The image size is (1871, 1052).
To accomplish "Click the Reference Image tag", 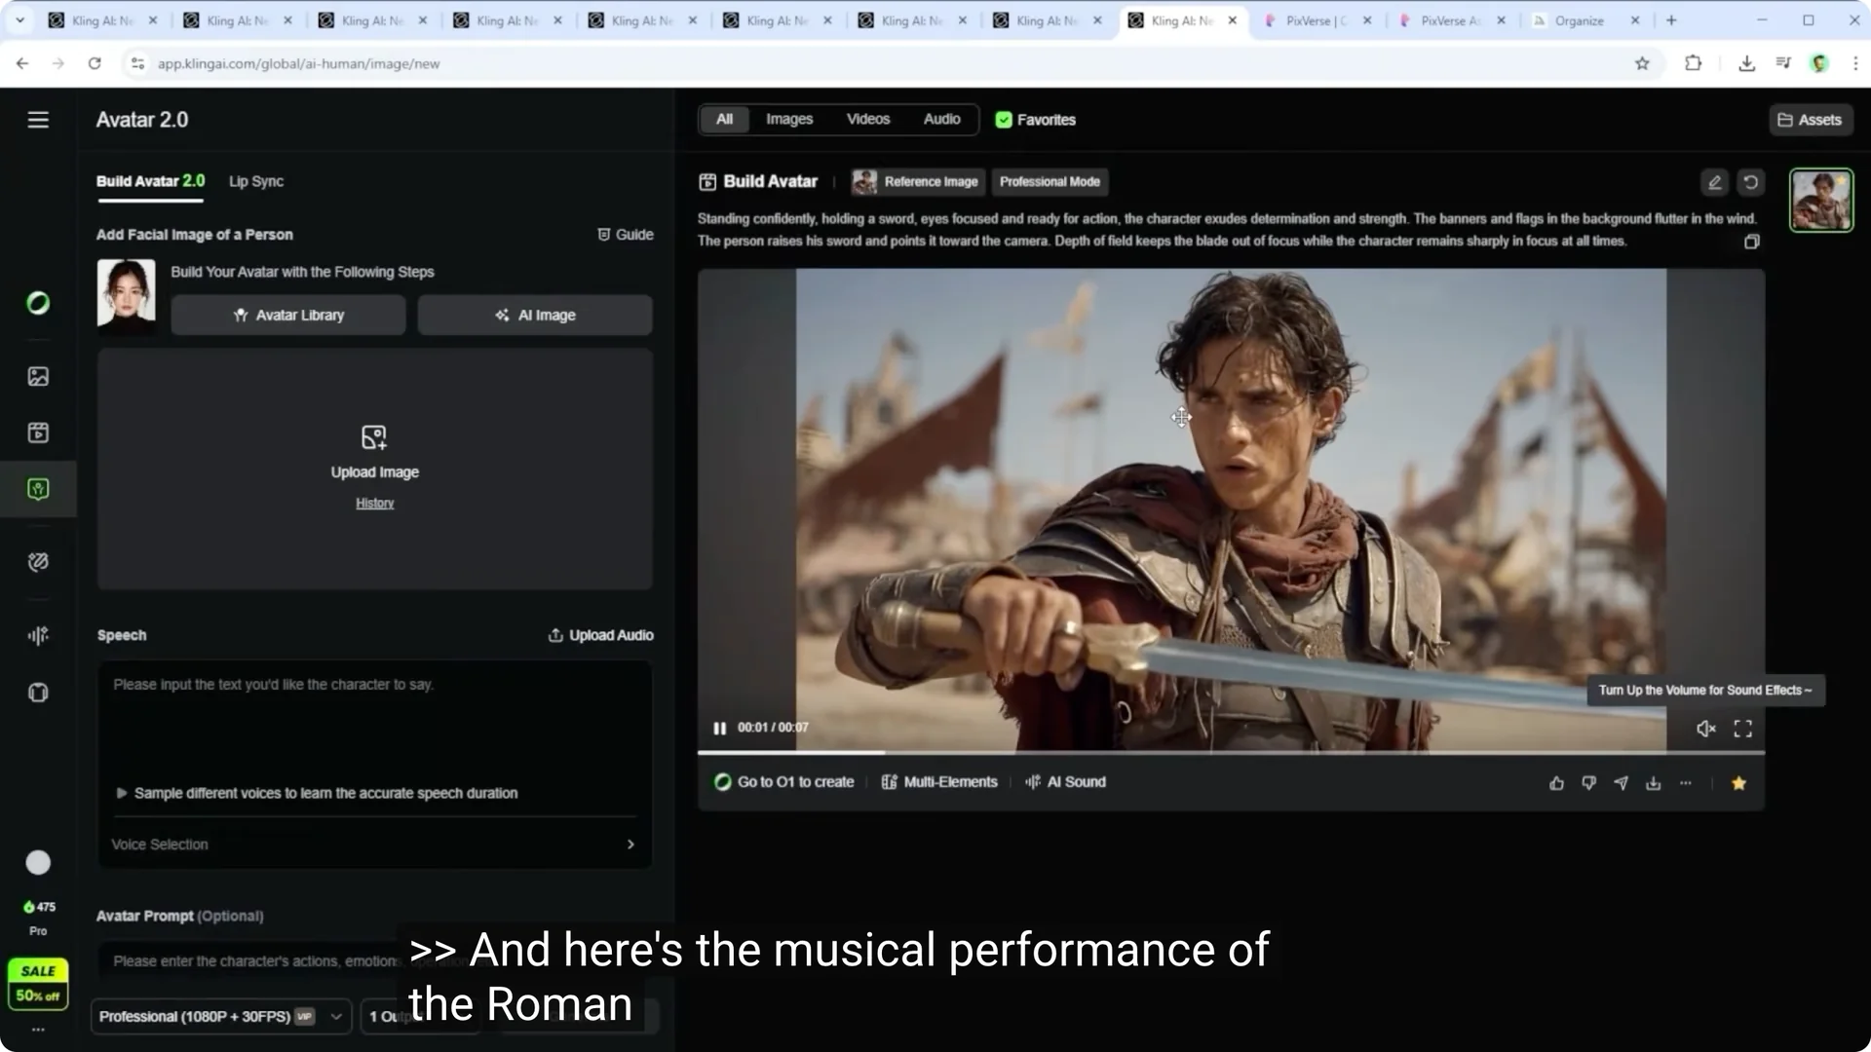I will click(x=916, y=182).
